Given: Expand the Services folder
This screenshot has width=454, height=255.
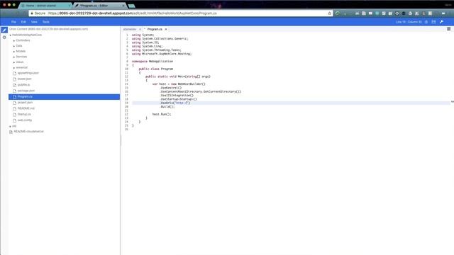Looking at the screenshot, I should 14,57.
